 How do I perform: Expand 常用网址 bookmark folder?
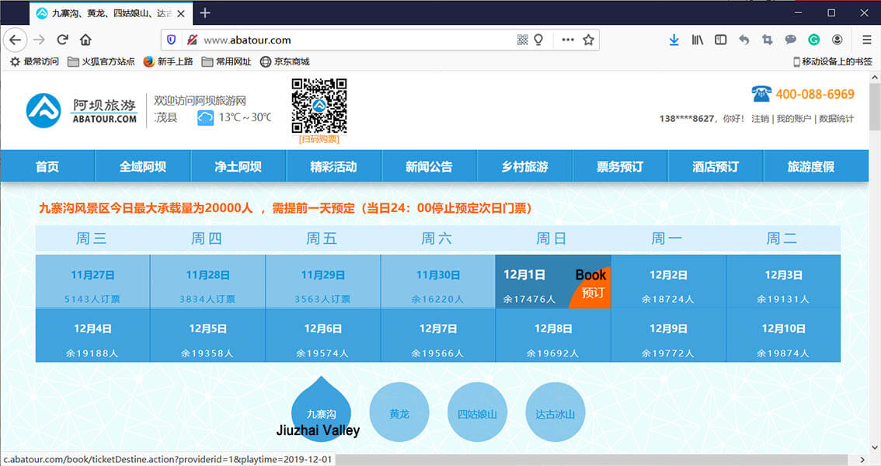tap(226, 62)
